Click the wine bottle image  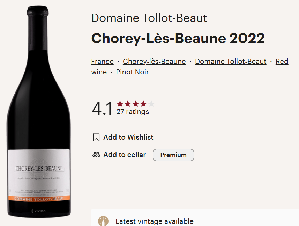click(38, 111)
